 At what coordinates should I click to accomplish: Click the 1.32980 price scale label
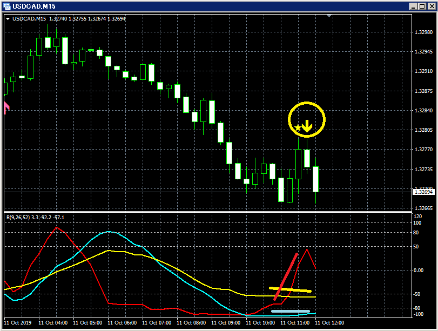pos(423,32)
